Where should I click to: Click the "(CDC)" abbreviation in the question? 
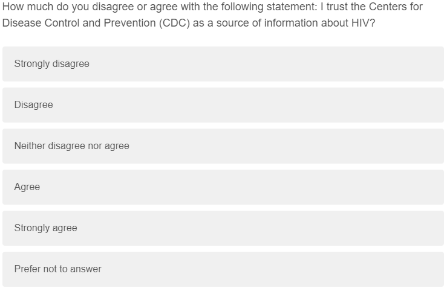pos(175,23)
